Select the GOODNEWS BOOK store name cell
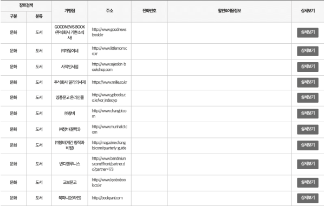 pos(70,32)
